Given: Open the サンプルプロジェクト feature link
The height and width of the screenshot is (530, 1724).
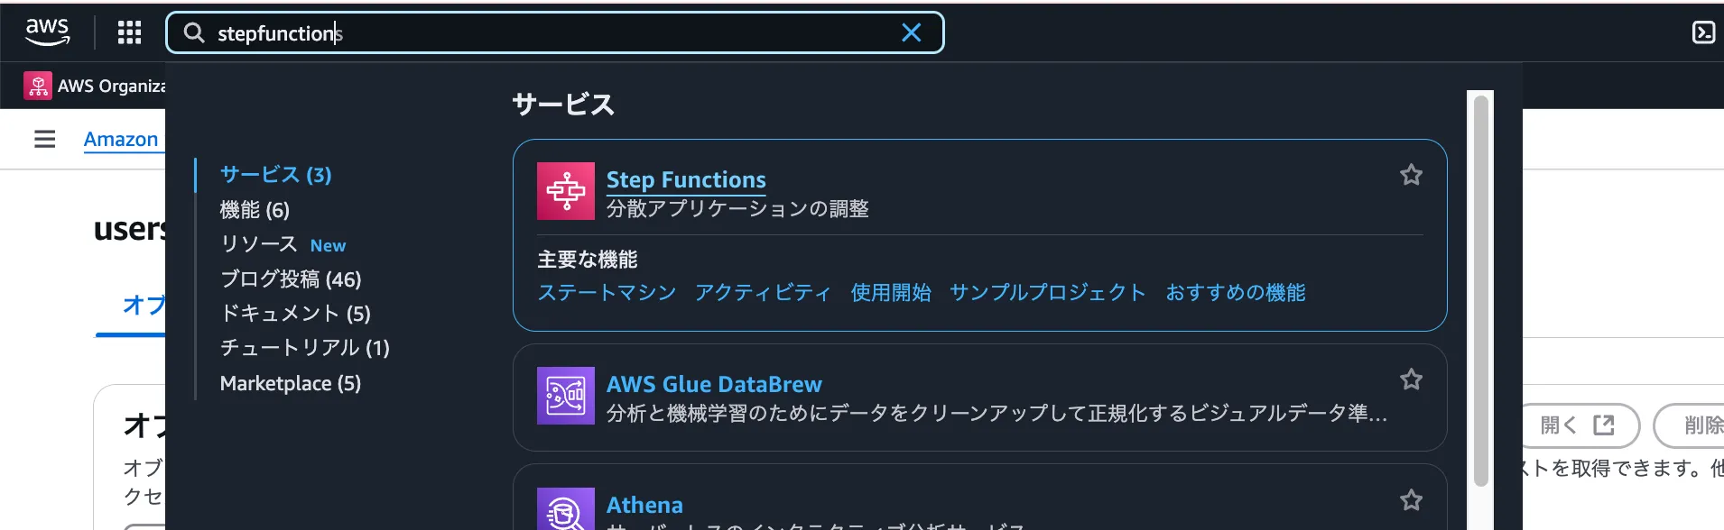Looking at the screenshot, I should (1047, 293).
